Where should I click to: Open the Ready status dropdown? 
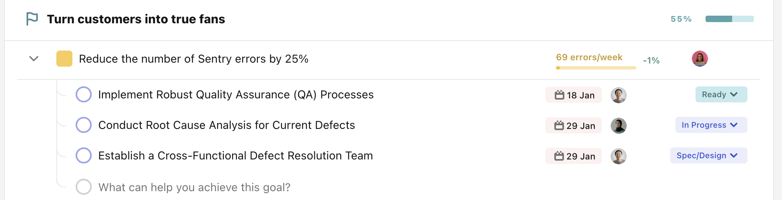721,94
